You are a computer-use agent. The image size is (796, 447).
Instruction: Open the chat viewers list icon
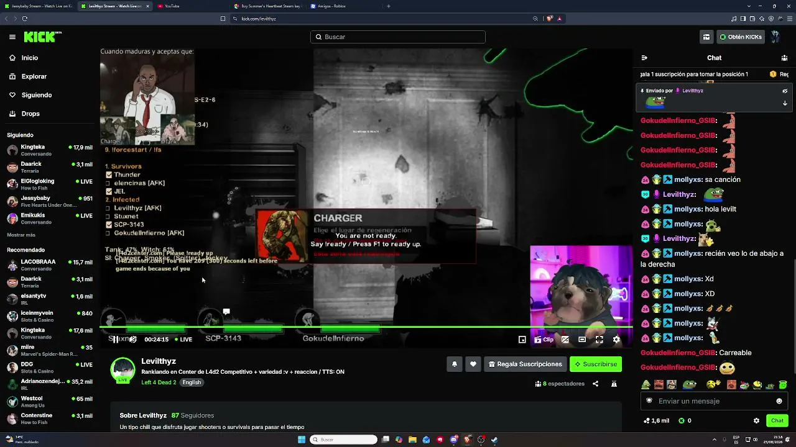point(784,58)
